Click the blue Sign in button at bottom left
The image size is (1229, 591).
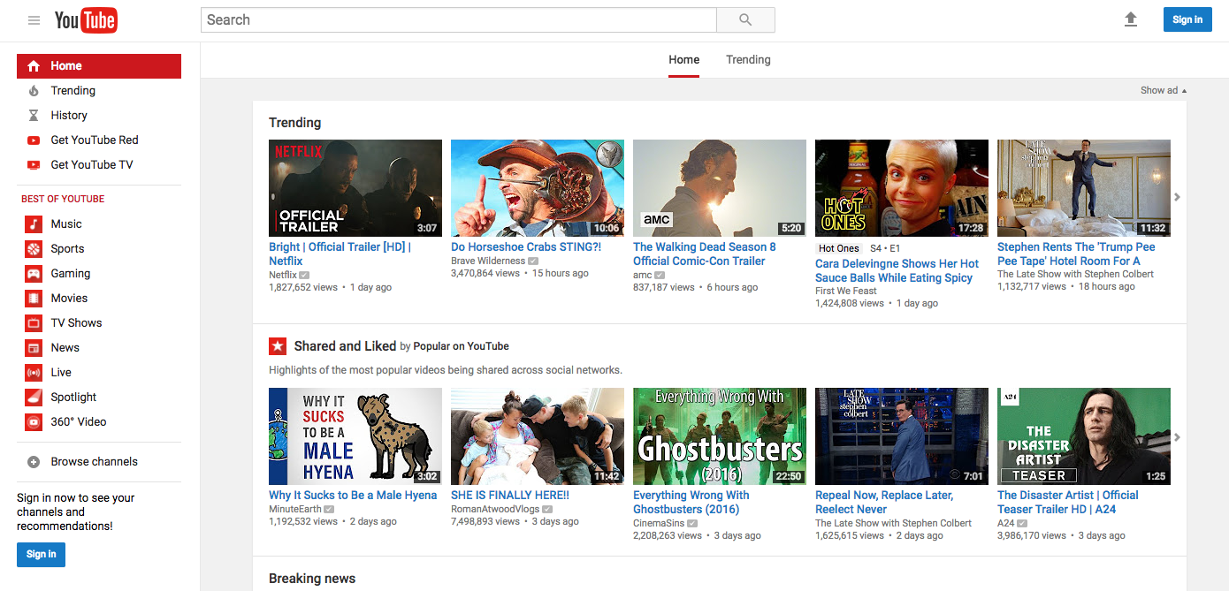(41, 554)
